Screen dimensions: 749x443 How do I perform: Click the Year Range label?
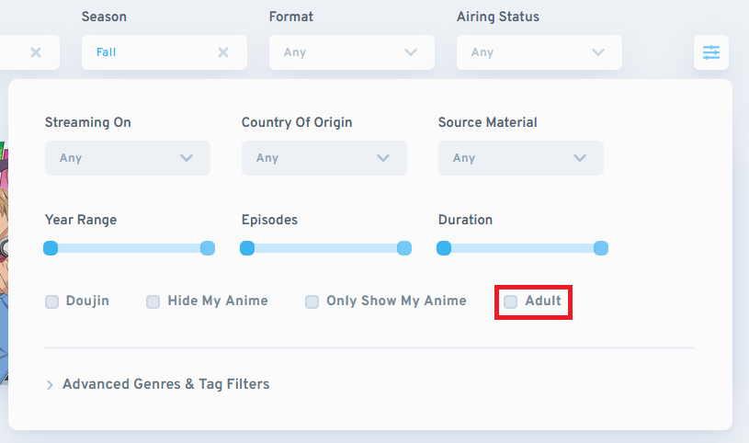(81, 220)
